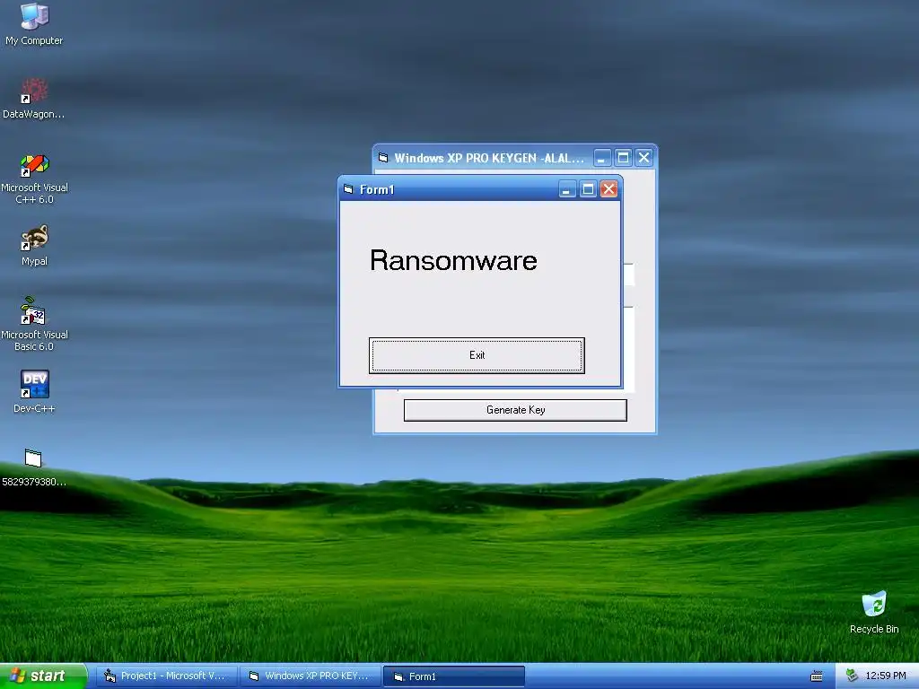Close the Form1 window
This screenshot has height=689, width=919.
pyautogui.click(x=609, y=189)
